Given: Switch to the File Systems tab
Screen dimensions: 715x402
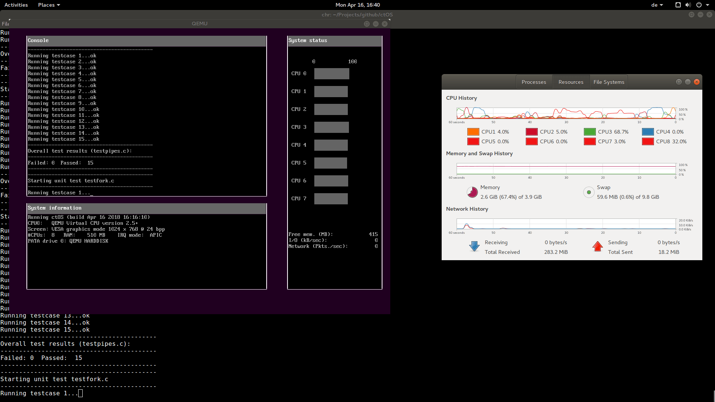Looking at the screenshot, I should (x=608, y=82).
